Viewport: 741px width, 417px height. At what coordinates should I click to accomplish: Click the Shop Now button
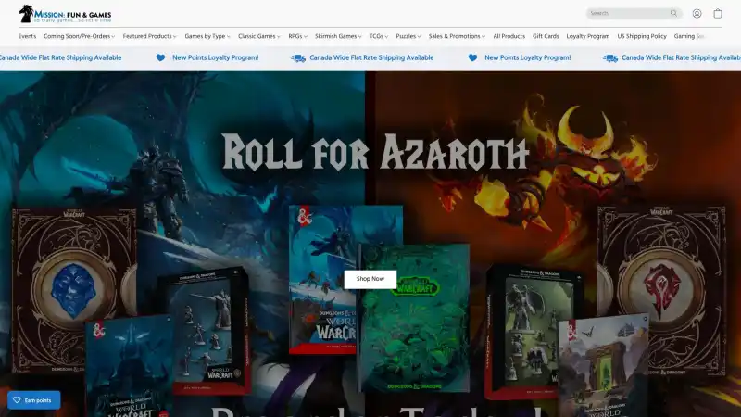(x=370, y=279)
